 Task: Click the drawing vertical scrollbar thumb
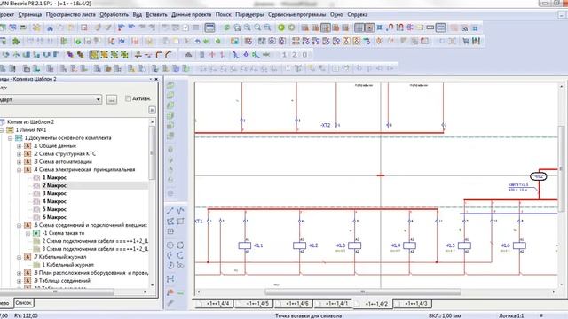pos(561,168)
